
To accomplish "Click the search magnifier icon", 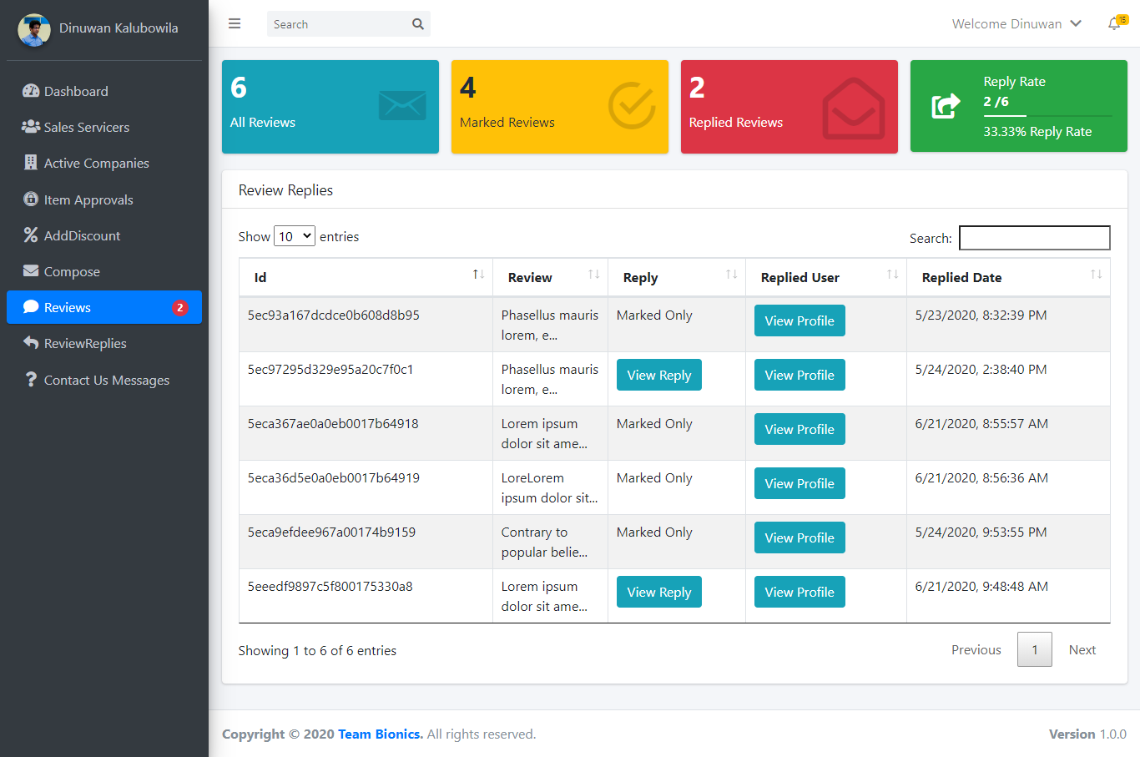I will point(418,24).
